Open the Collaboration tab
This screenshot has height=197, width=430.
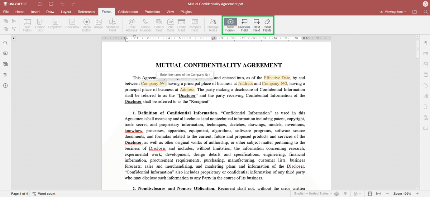click(x=128, y=12)
